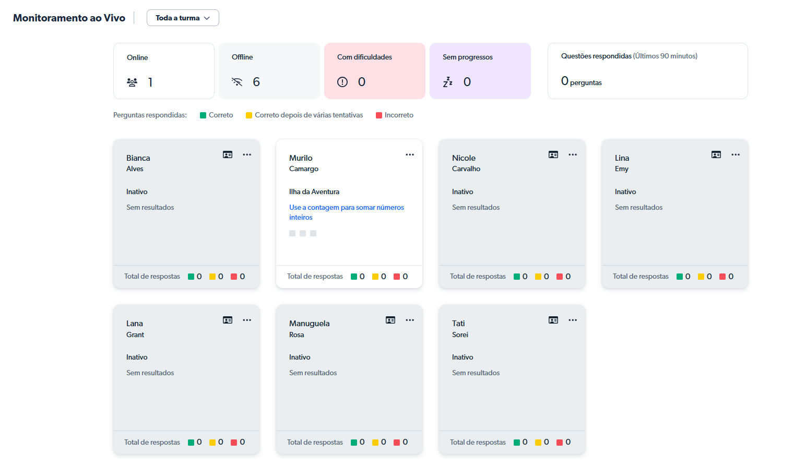The image size is (806, 465).
Task: Click Tati Sorei's student profile card icon
Action: pyautogui.click(x=553, y=320)
